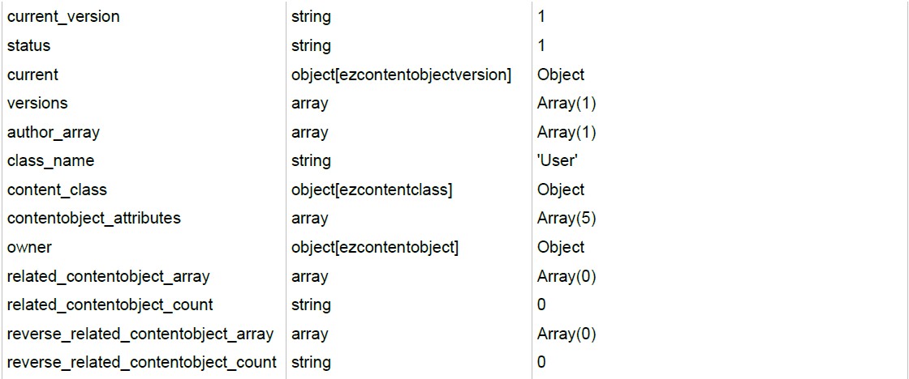This screenshot has height=379, width=909.
Task: Click the object[ezcontentobjectversion] type cell
Action: point(401,75)
